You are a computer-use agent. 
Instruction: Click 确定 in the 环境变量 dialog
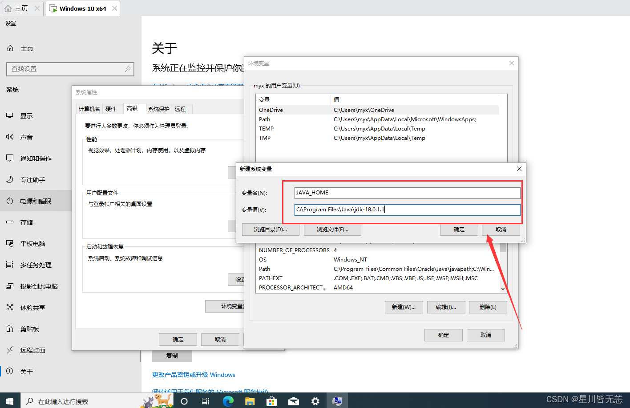(x=444, y=335)
